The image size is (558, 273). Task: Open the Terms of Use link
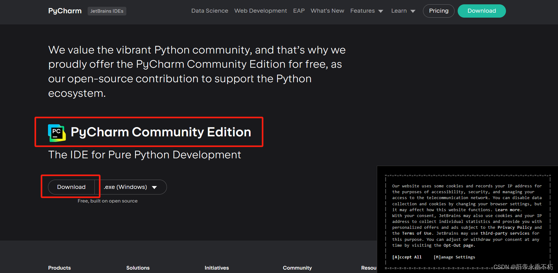(x=416, y=233)
